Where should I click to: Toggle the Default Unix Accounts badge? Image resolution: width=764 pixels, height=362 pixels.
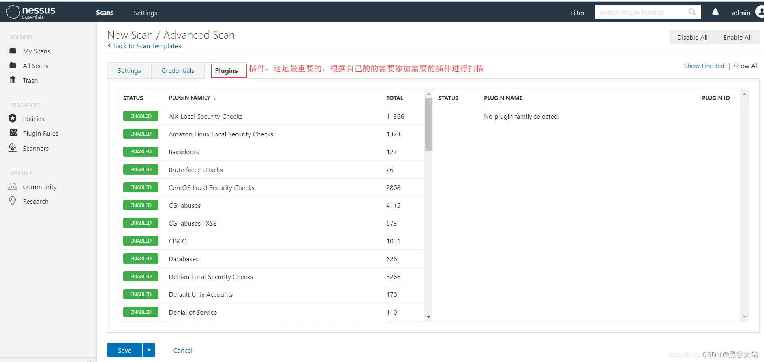[141, 294]
